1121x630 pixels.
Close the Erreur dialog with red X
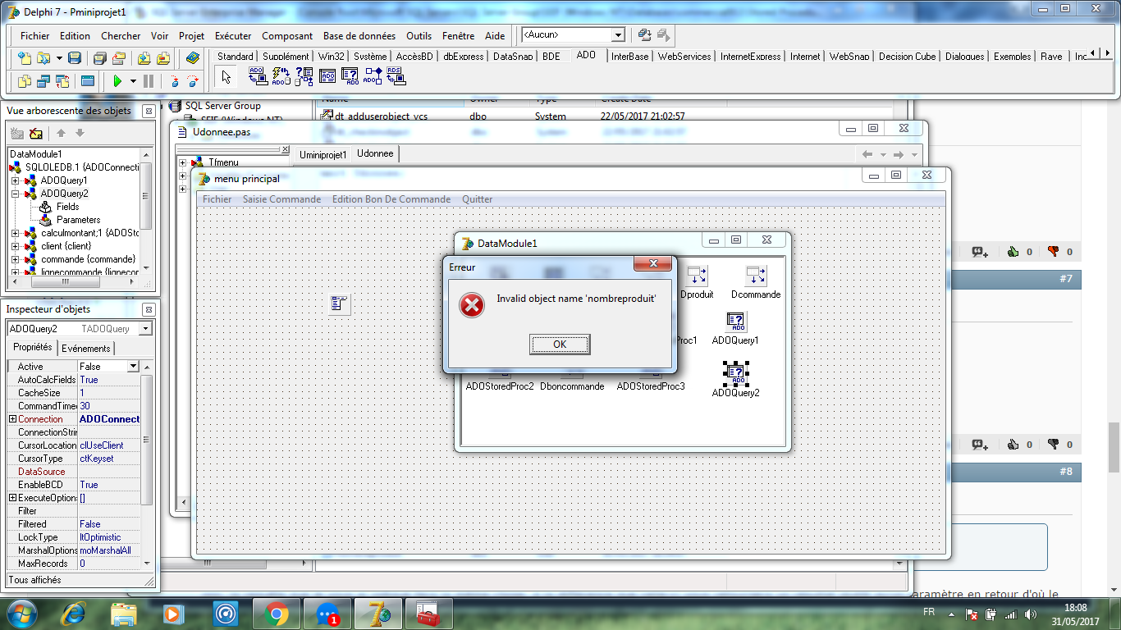point(654,263)
